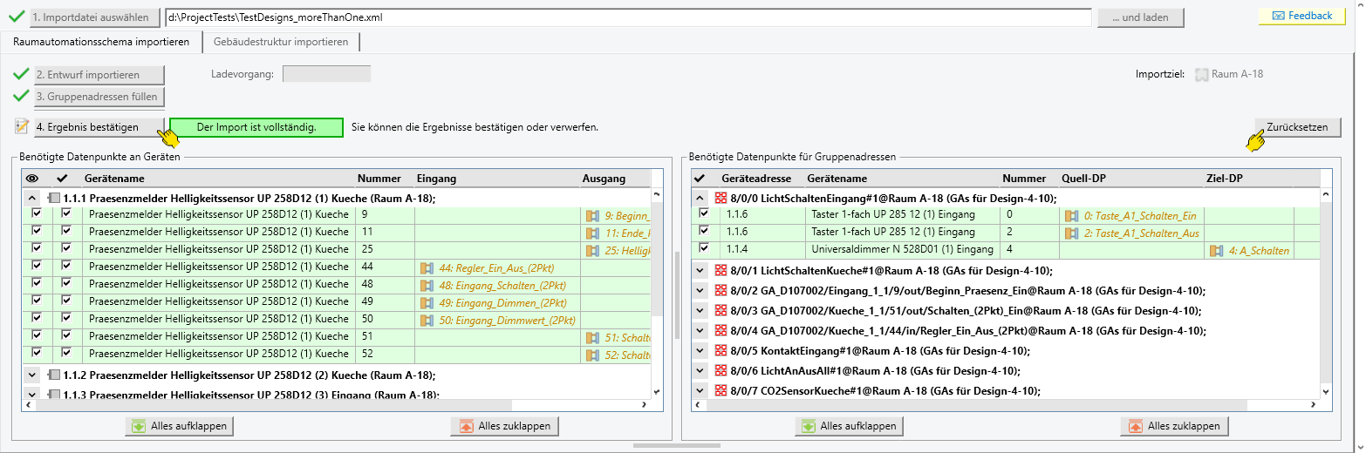This screenshot has height=453, width=1366.
Task: Click the '... und laden' button
Action: 1140,17
